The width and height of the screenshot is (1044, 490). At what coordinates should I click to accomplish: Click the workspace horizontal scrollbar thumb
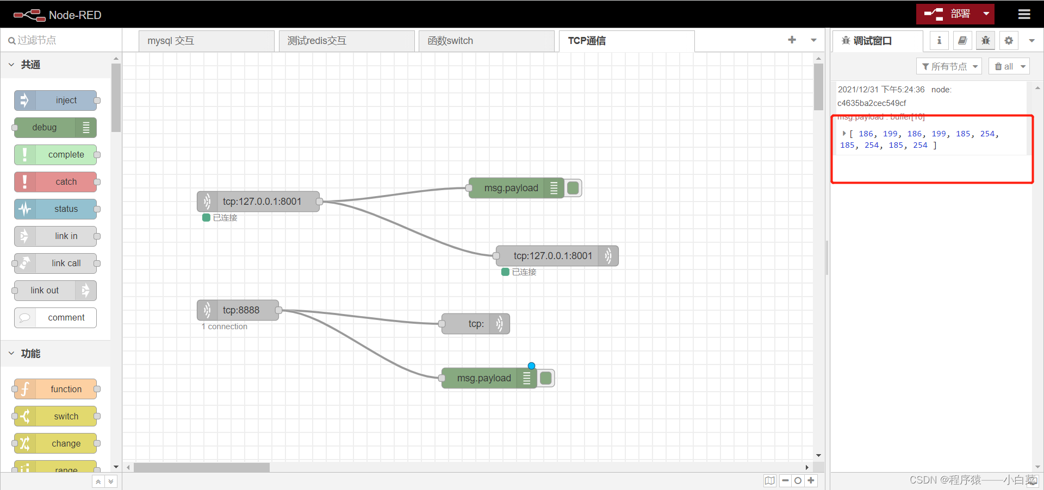click(x=202, y=467)
